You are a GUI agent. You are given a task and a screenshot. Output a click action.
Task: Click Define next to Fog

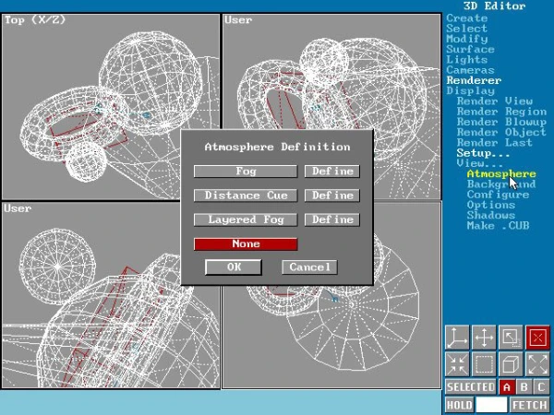point(332,172)
